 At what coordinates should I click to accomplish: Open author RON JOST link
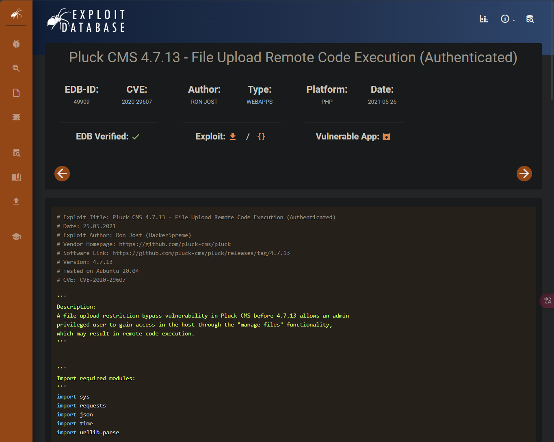(204, 102)
